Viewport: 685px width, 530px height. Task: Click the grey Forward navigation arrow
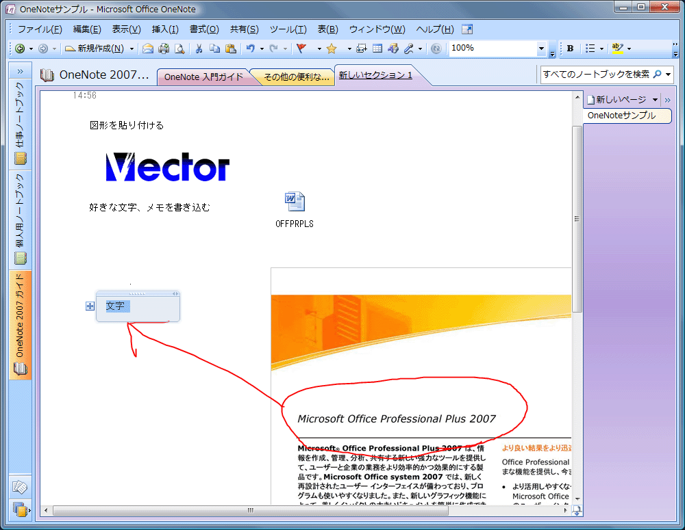tap(42, 49)
